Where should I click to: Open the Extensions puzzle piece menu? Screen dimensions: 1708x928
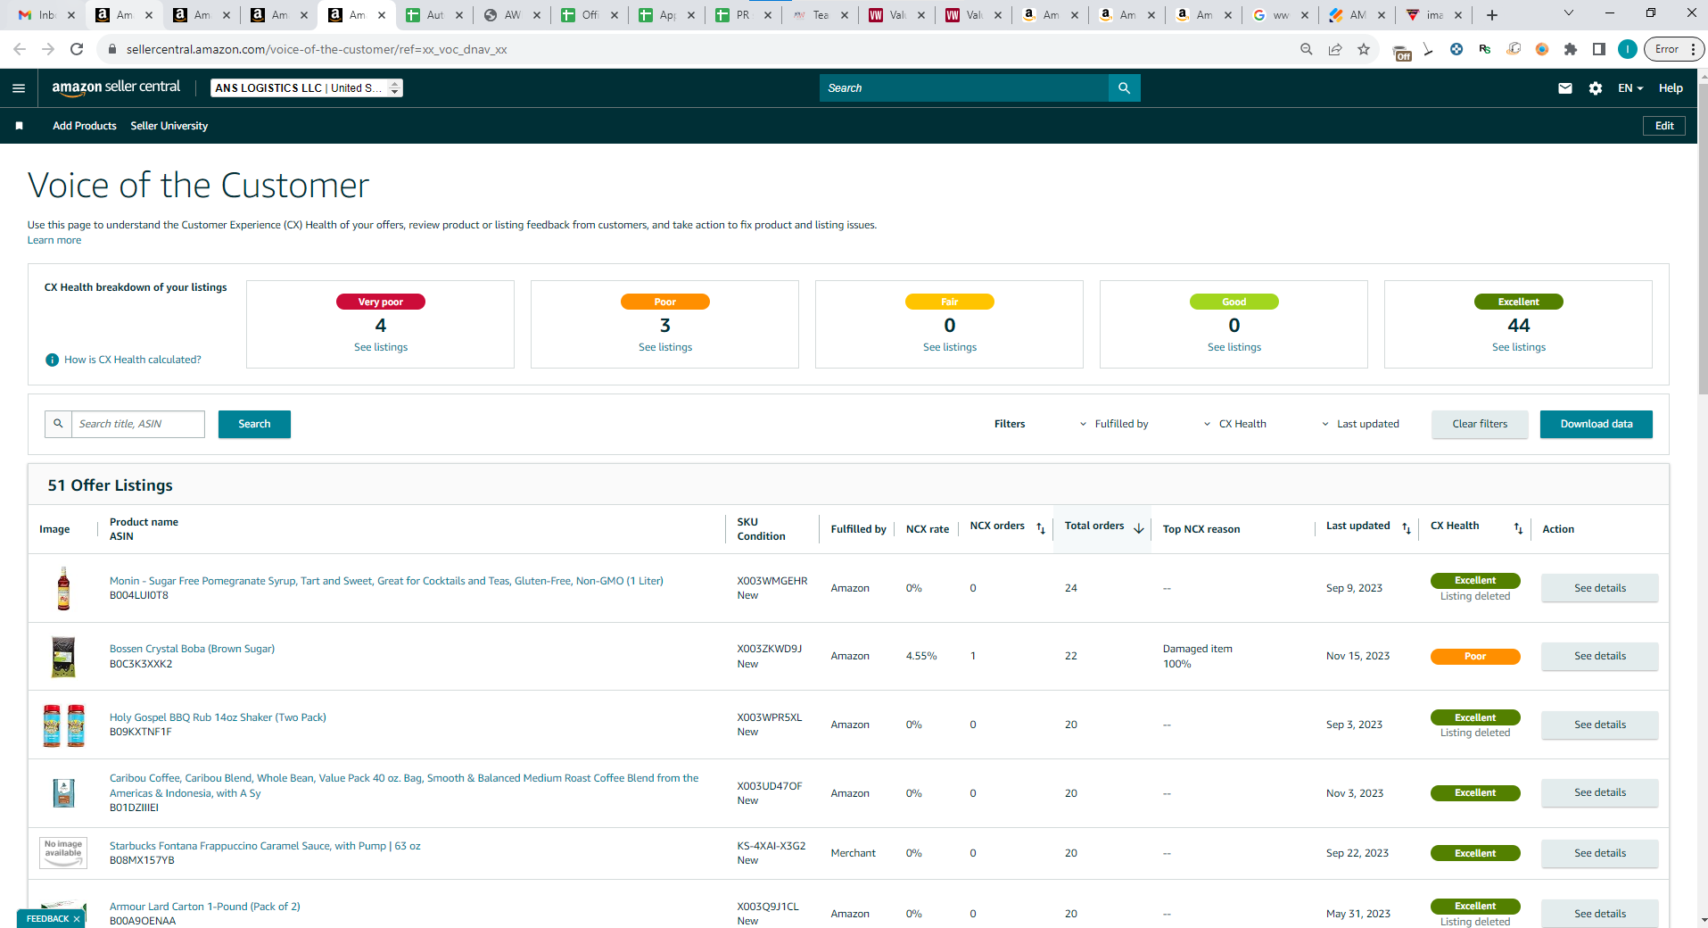pos(1571,49)
